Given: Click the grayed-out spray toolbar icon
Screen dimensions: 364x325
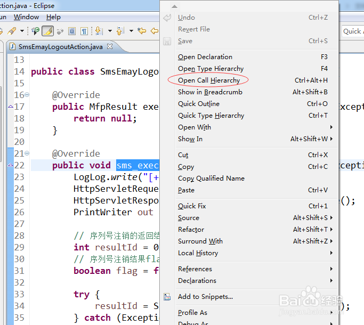Looking at the screenshot, I should pyautogui.click(x=60, y=31).
